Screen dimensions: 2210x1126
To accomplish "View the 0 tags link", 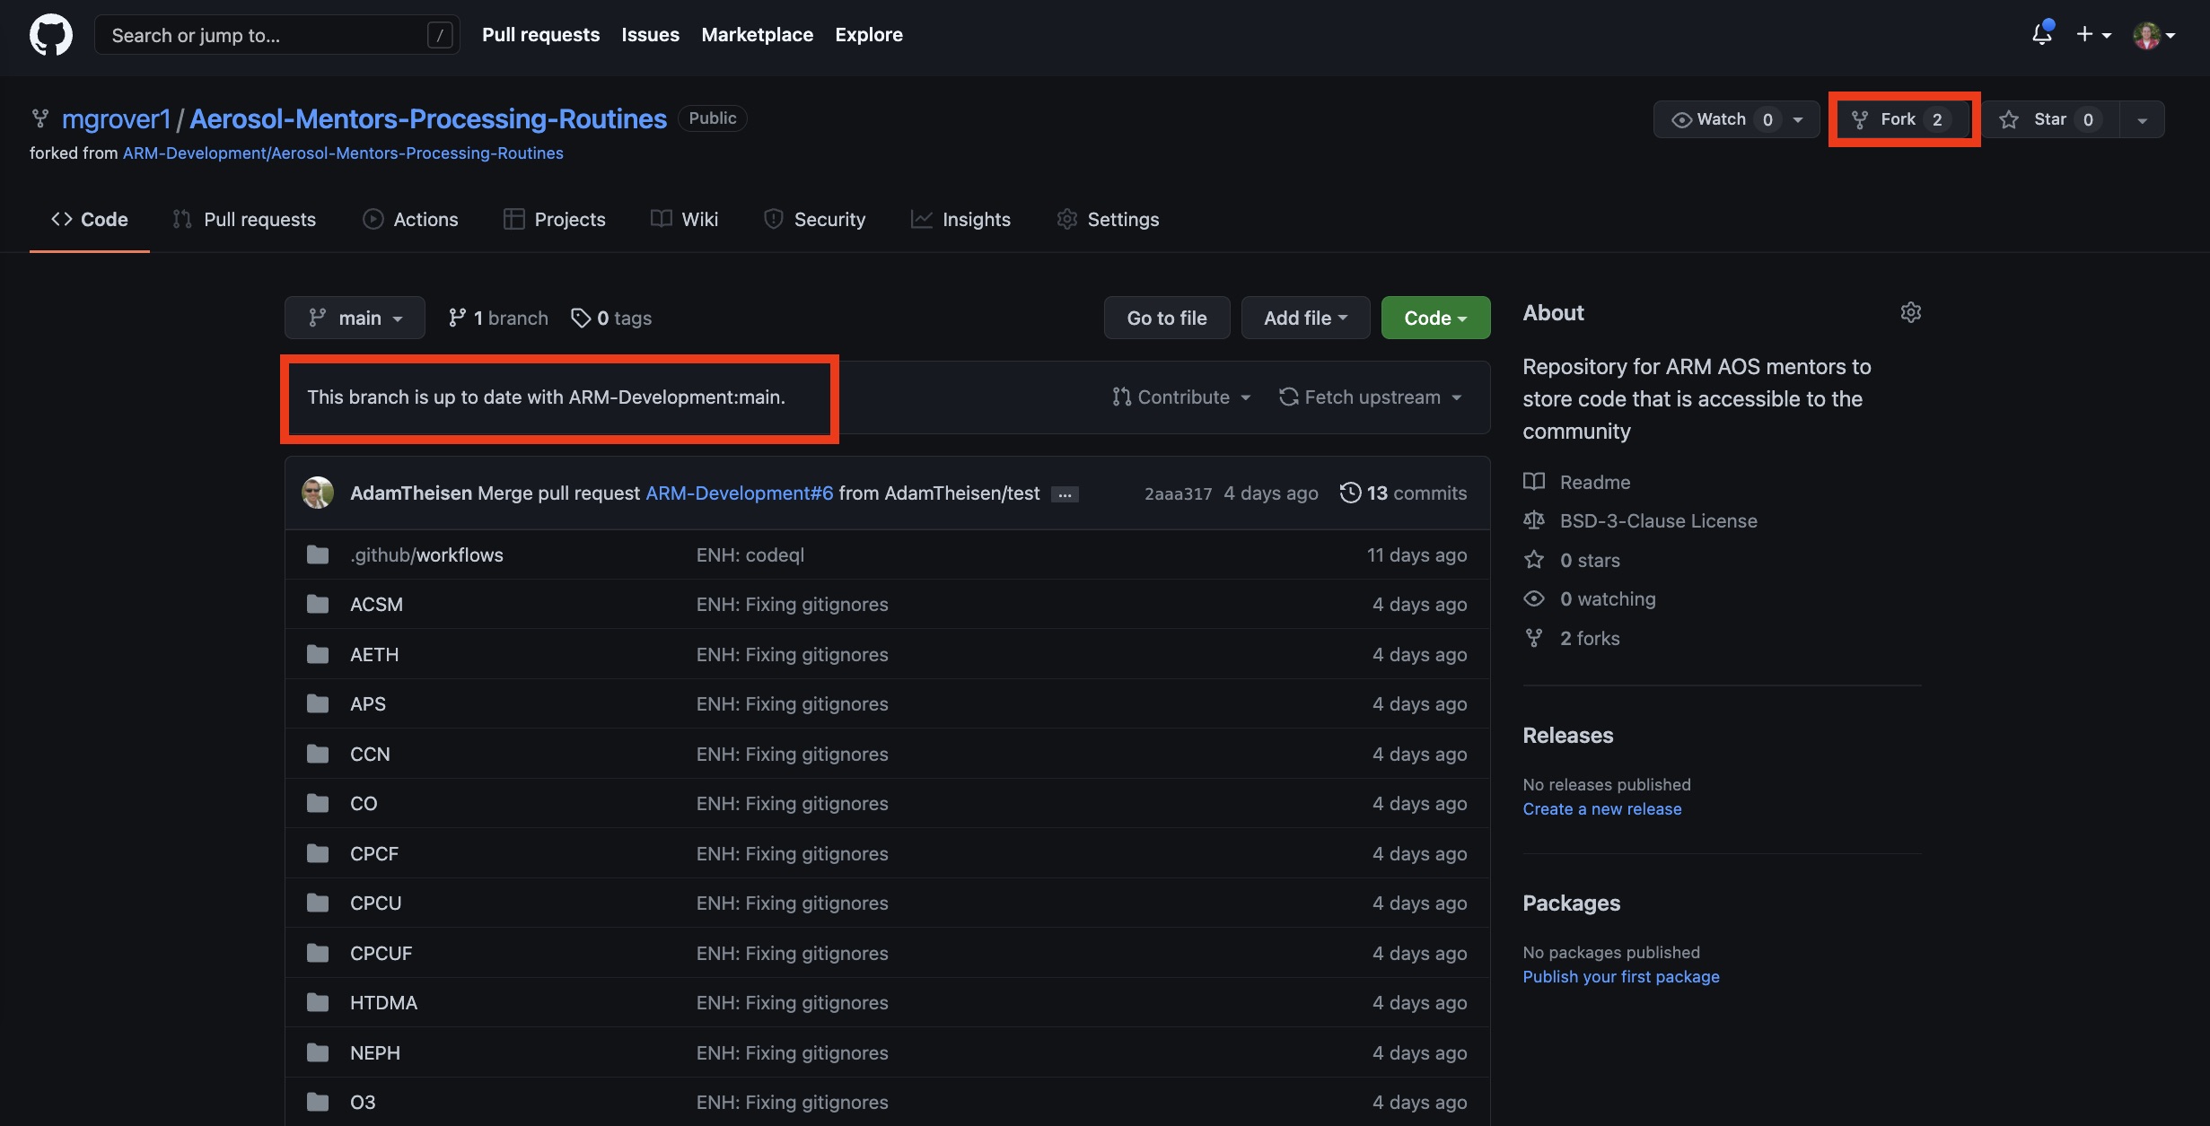I will [x=611, y=318].
